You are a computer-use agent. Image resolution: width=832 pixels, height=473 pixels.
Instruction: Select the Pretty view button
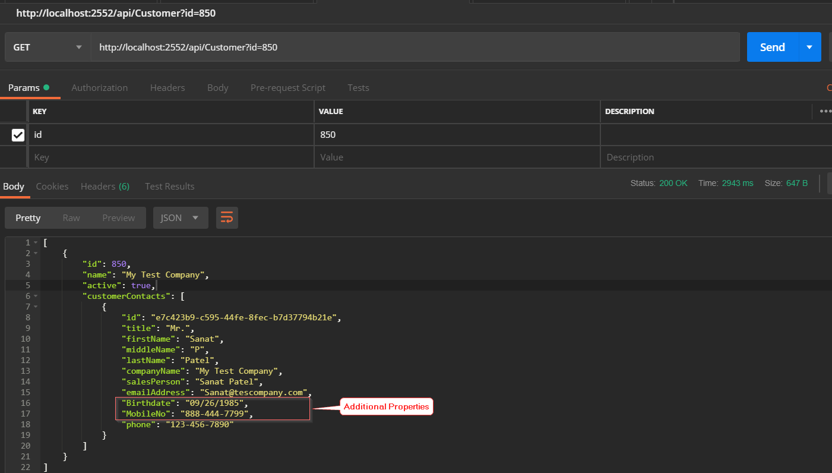tap(27, 217)
